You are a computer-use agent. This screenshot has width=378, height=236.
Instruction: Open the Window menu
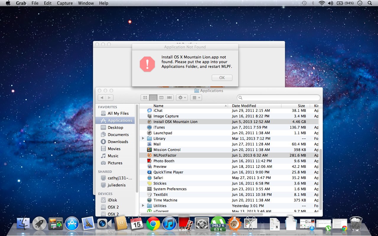(x=86, y=3)
